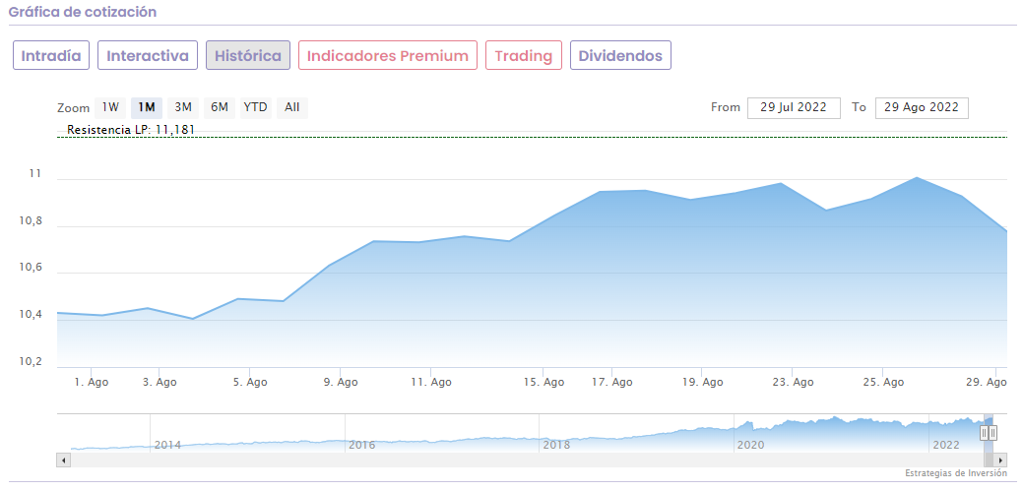This screenshot has height=491, width=1023.
Task: Switch to the Interactiva tab
Action: pos(148,55)
